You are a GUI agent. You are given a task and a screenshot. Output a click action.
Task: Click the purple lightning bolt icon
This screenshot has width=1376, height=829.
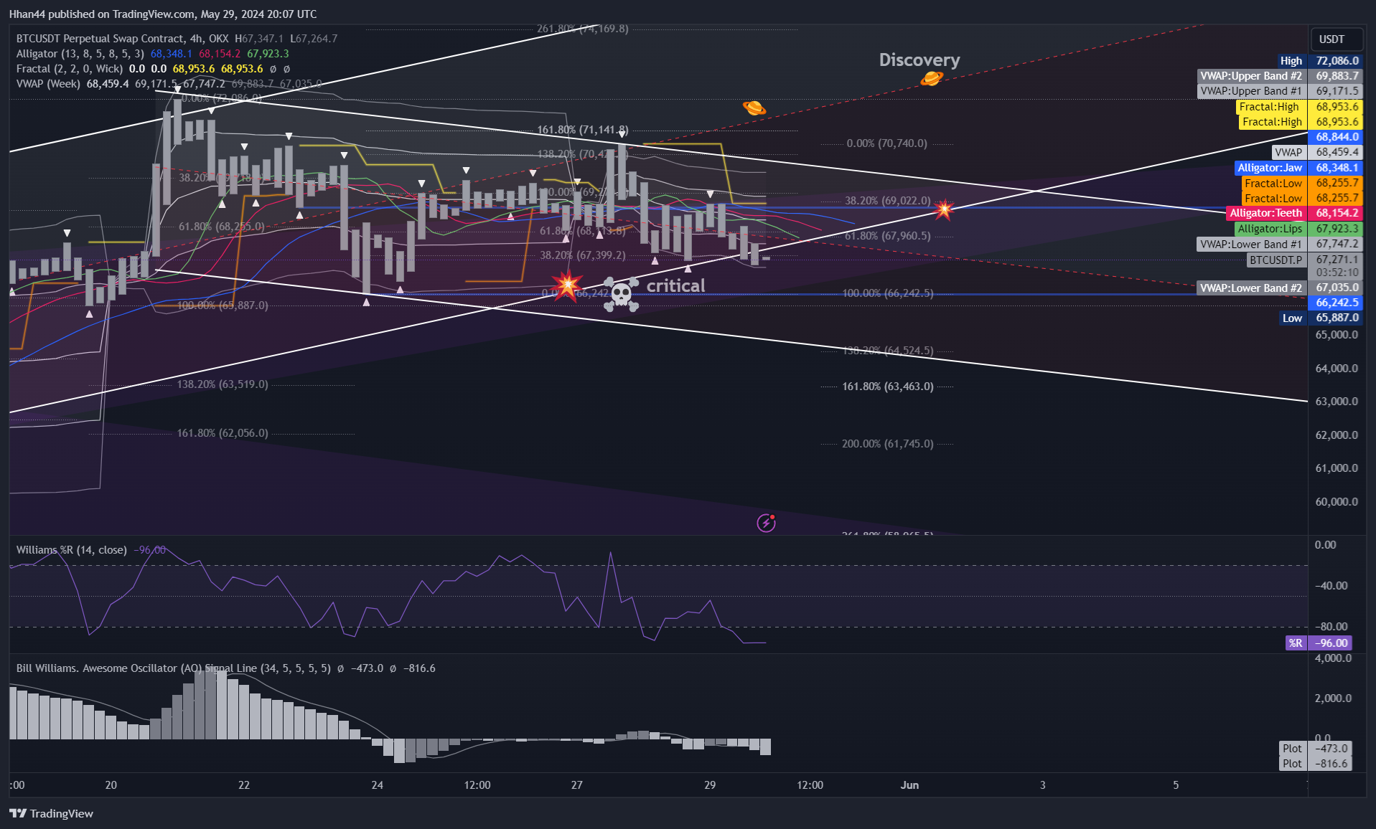tap(767, 523)
